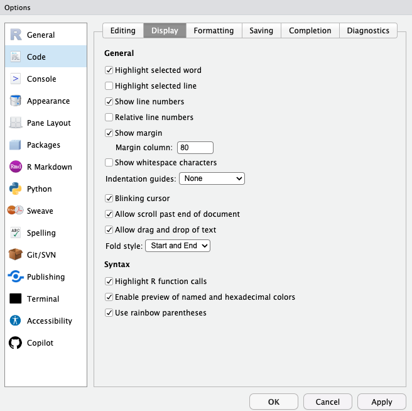This screenshot has height=411, width=412.
Task: Expand the Fold style dropdown
Action: (178, 245)
